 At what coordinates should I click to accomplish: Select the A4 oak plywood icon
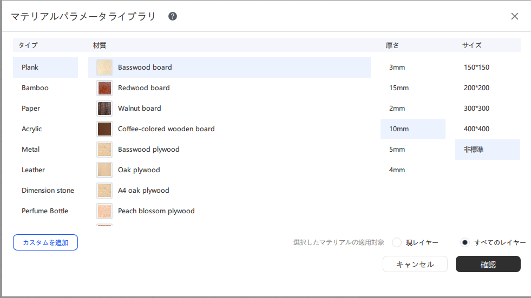[x=104, y=191]
